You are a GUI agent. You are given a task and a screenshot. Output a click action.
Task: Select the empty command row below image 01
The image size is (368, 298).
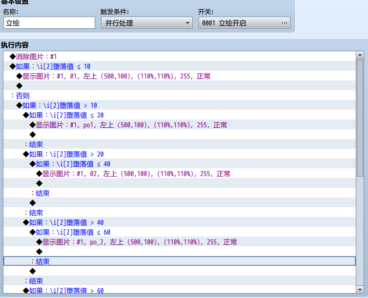(x=180, y=85)
